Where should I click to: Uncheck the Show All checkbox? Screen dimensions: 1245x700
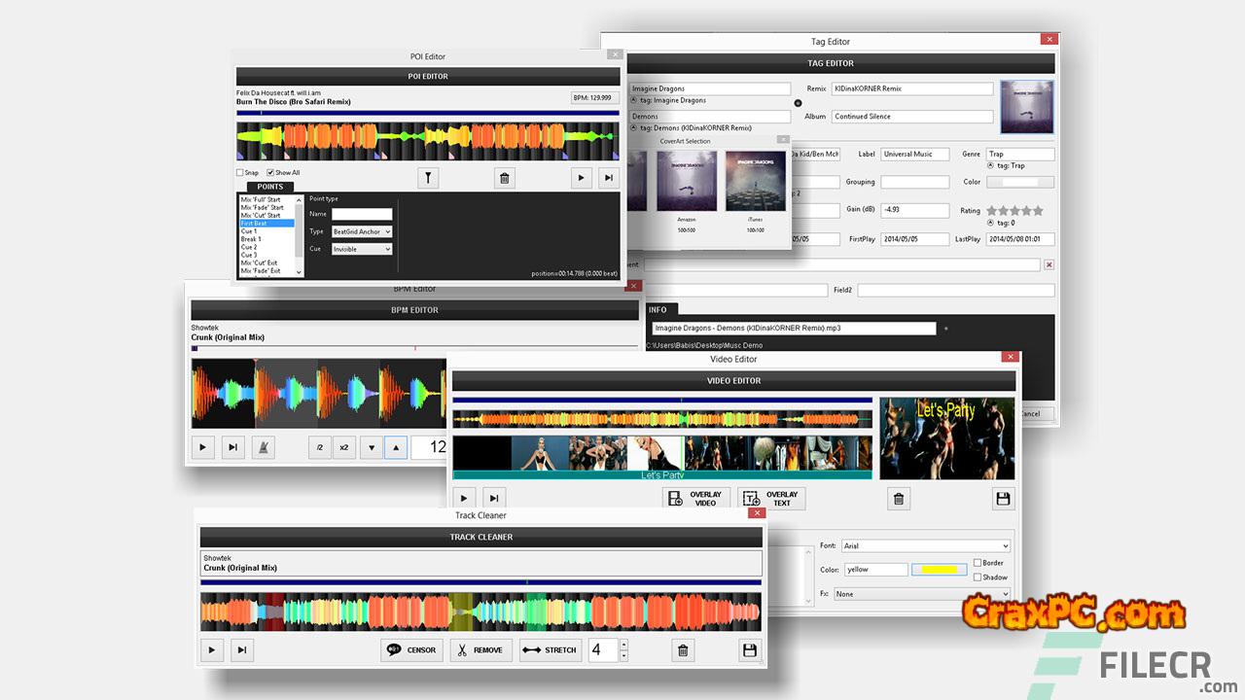269,173
